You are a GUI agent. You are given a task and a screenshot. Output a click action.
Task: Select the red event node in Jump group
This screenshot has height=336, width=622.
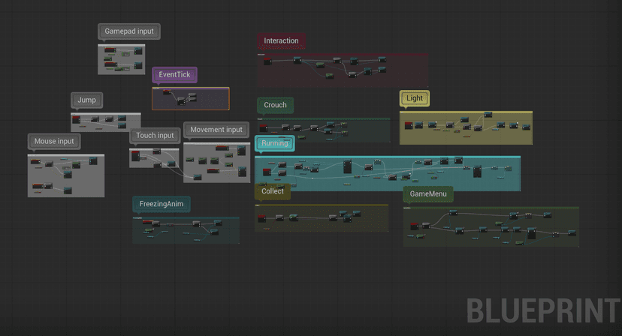click(x=76, y=118)
